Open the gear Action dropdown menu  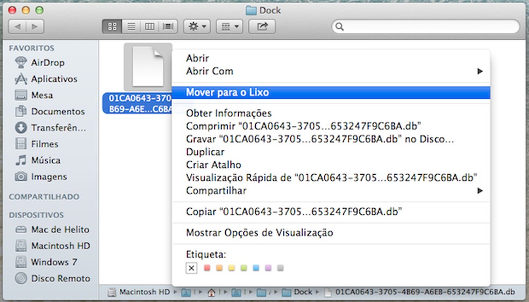pos(197,27)
